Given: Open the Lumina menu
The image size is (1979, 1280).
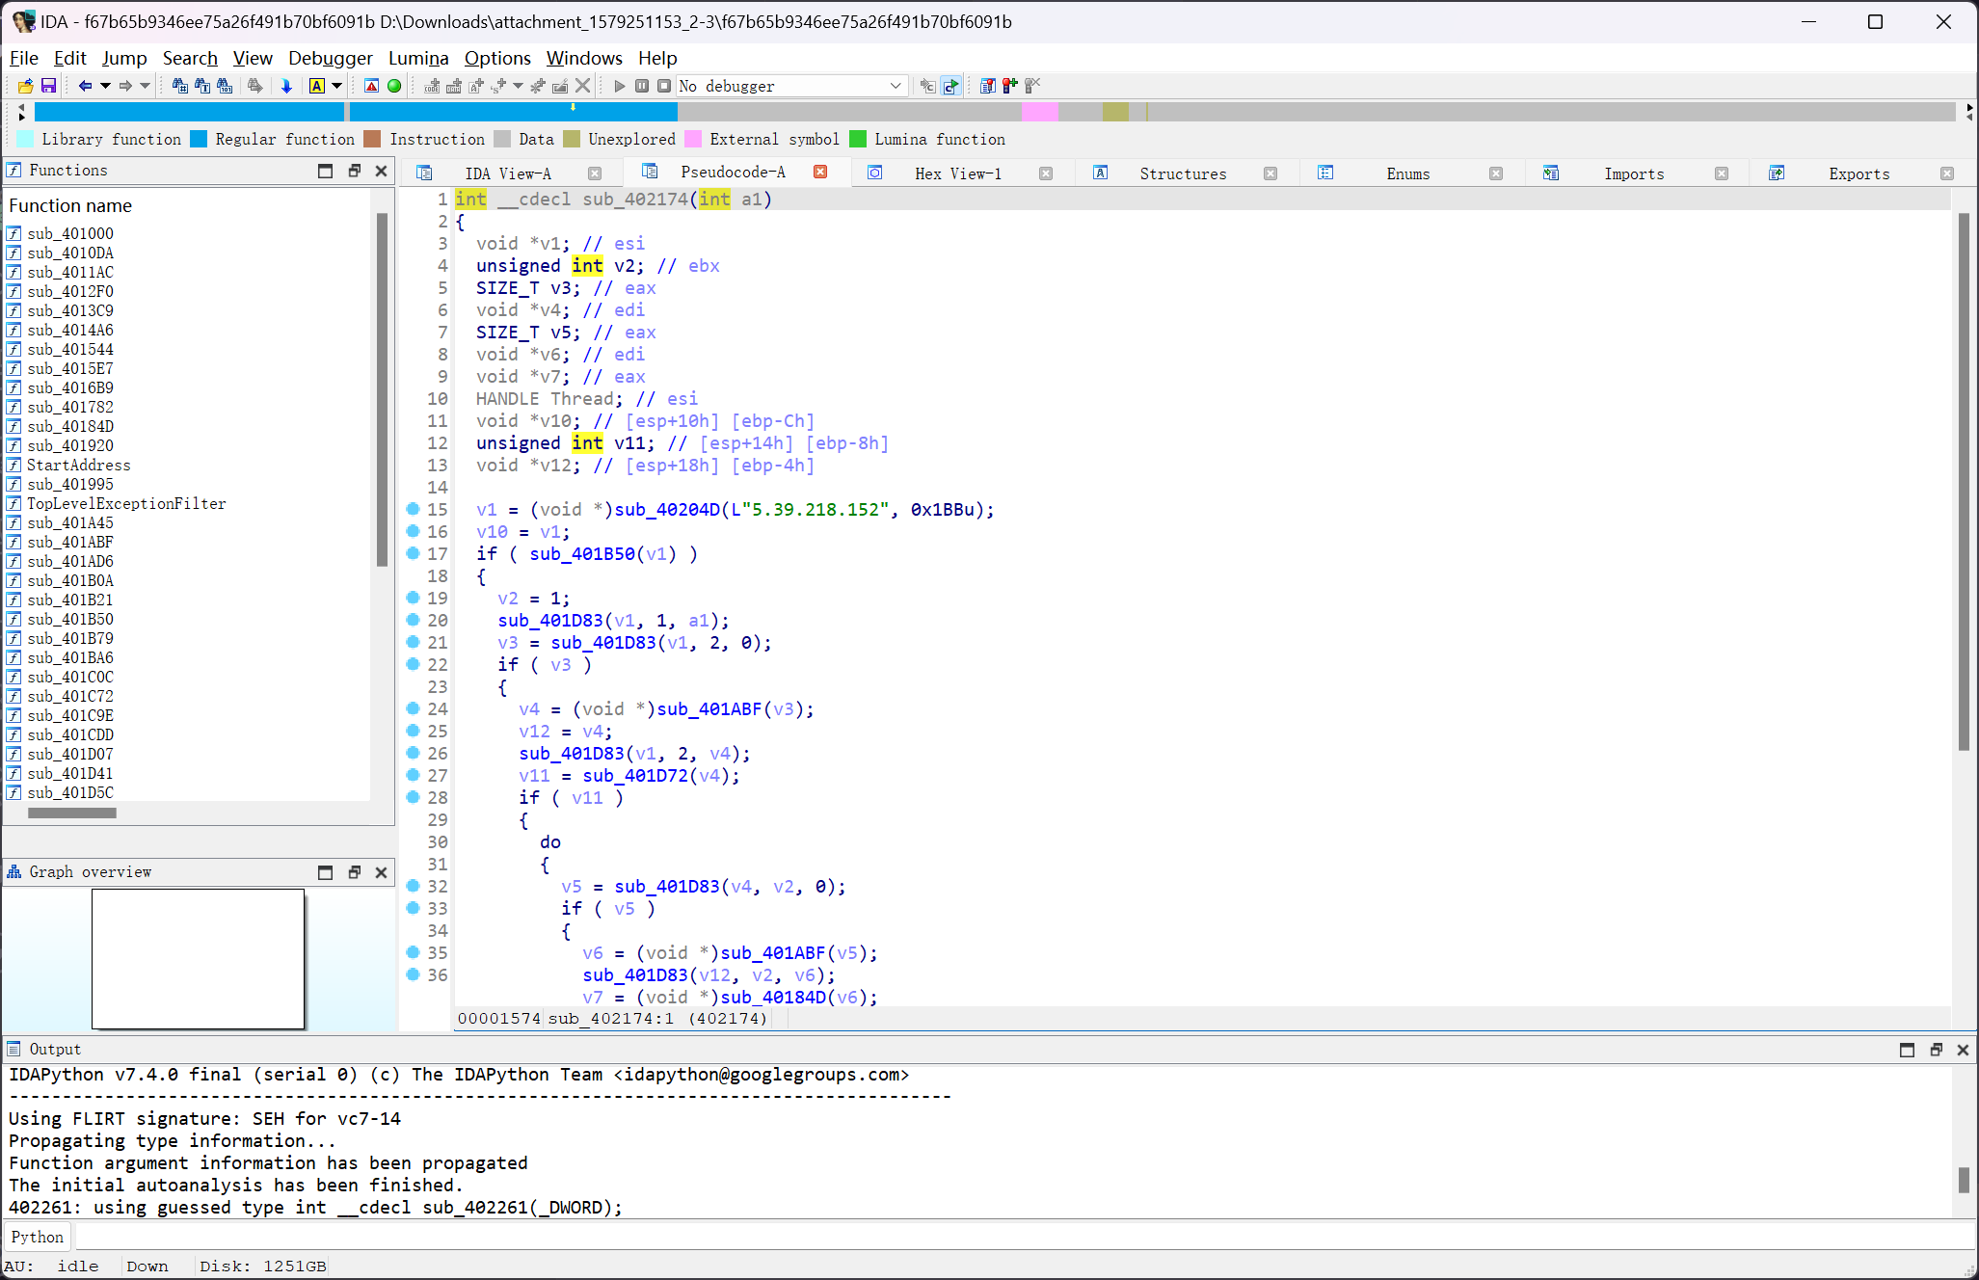Looking at the screenshot, I should click(x=421, y=58).
